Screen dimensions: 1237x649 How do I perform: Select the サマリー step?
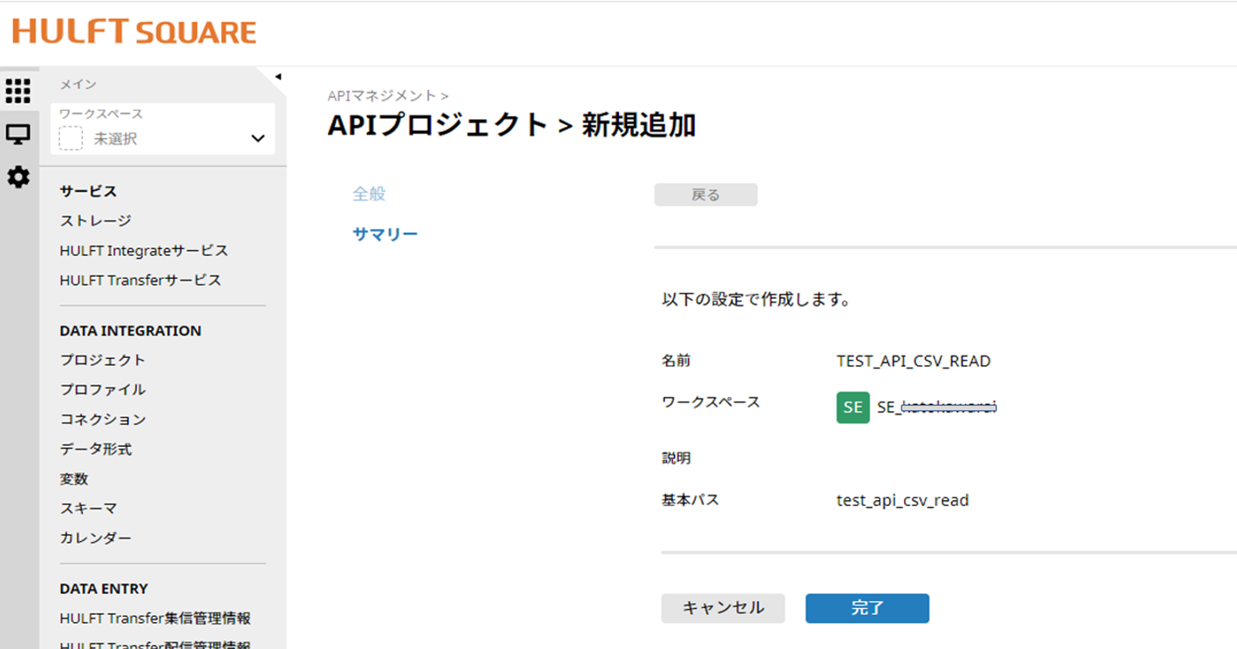click(384, 233)
